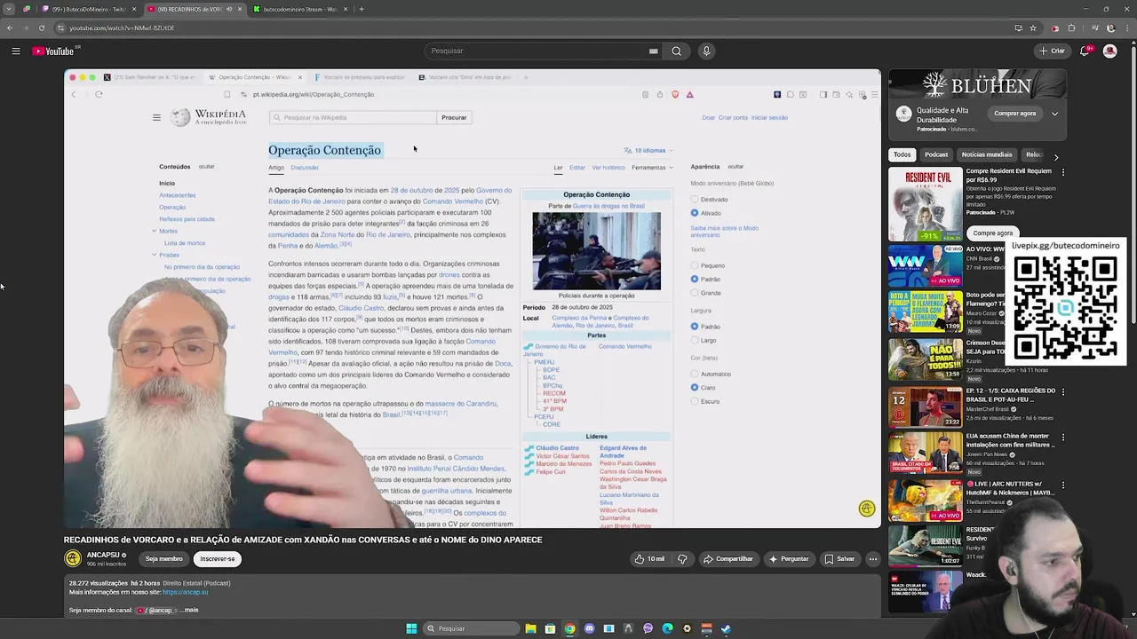This screenshot has width=1137, height=639.
Task: Click 'Compre agora' on Resident Evil ad
Action: tap(992, 233)
